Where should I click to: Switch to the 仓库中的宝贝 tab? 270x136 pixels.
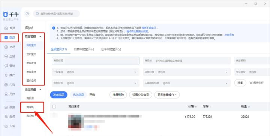point(111,49)
